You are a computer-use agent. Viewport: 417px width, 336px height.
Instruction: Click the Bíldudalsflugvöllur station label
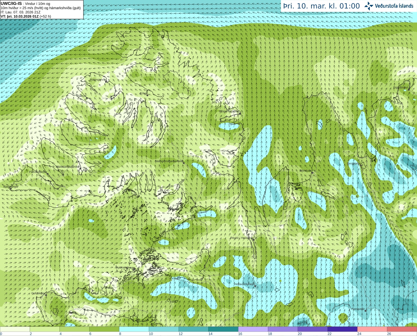tap(68, 166)
